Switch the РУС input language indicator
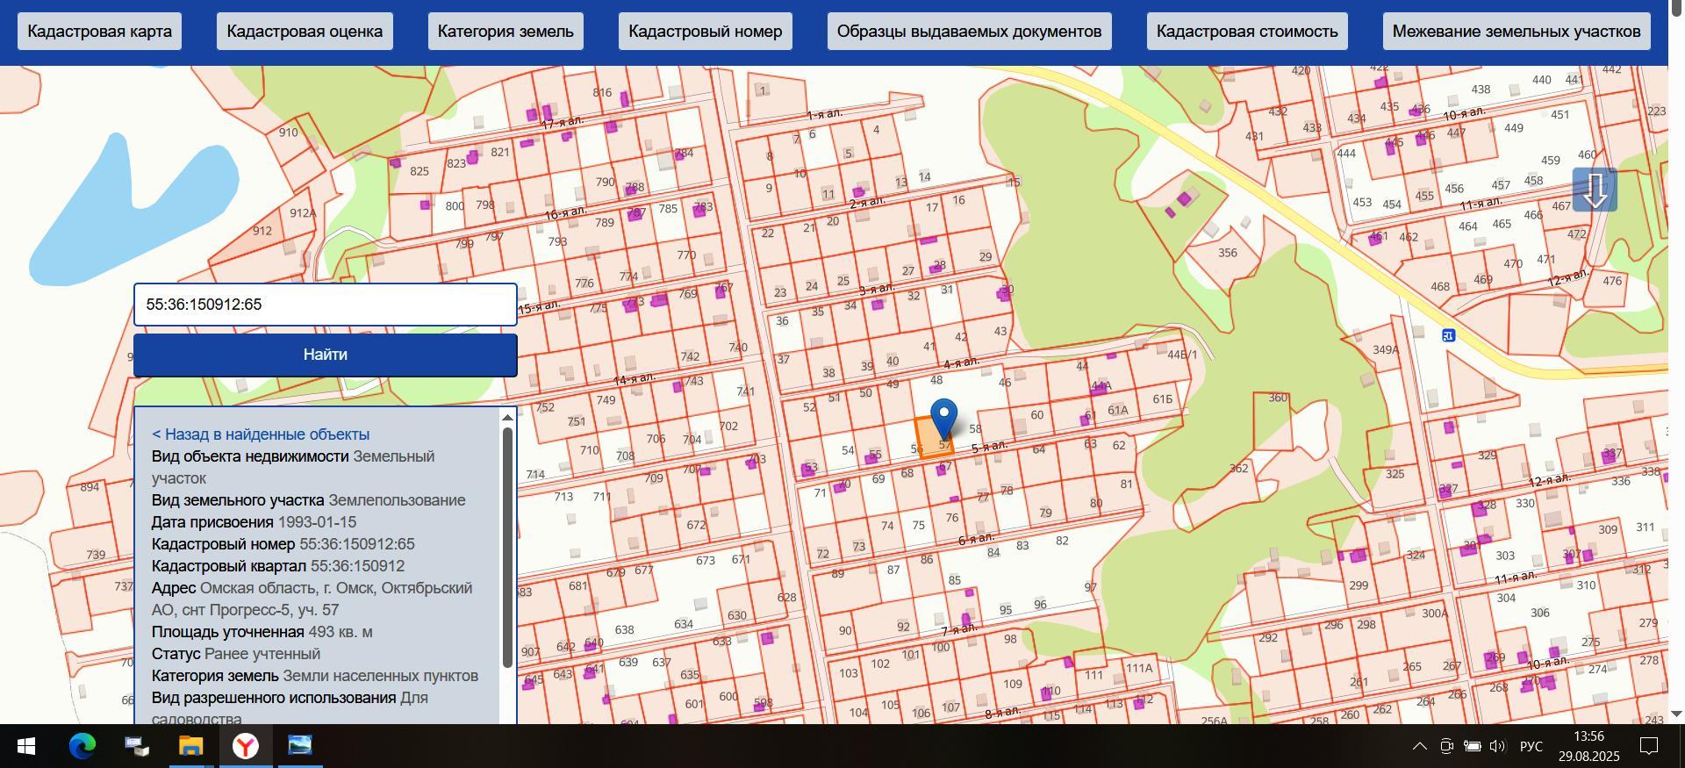 (1531, 746)
